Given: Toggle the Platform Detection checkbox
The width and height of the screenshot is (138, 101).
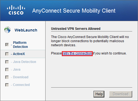Looking at the screenshot, I should click(7, 45).
